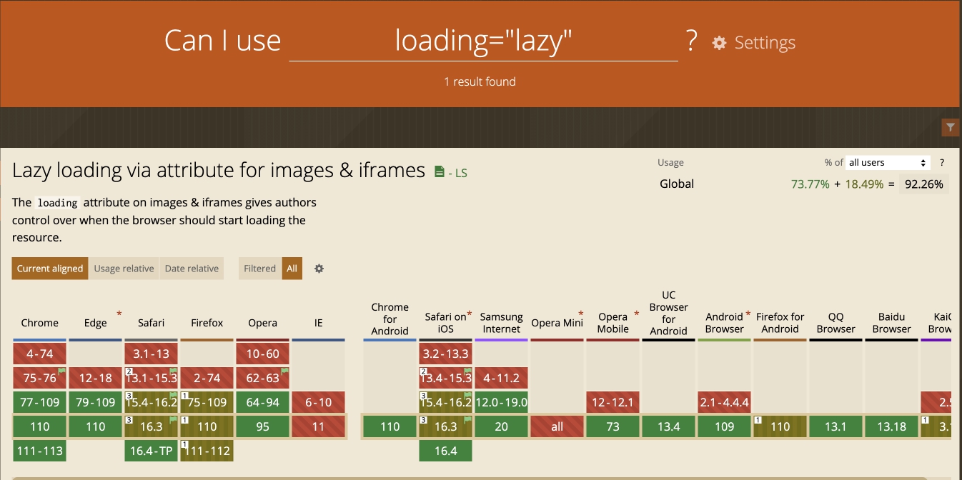962x480 pixels.
Task: Switch to the Usage relative tab
Action: (x=124, y=269)
